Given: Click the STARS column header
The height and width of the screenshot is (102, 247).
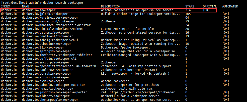Looking at the screenshot, I should (190, 6).
